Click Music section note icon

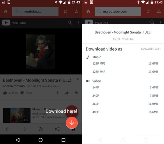[88, 57]
